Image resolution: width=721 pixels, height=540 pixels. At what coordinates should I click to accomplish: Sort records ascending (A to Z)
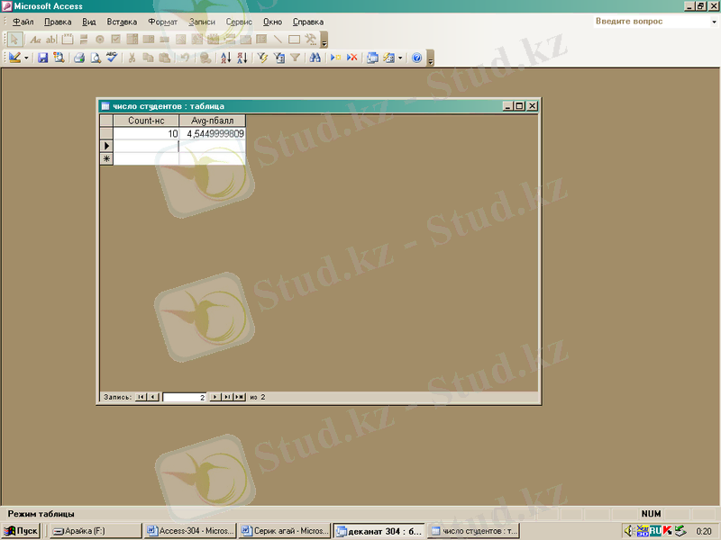point(225,58)
